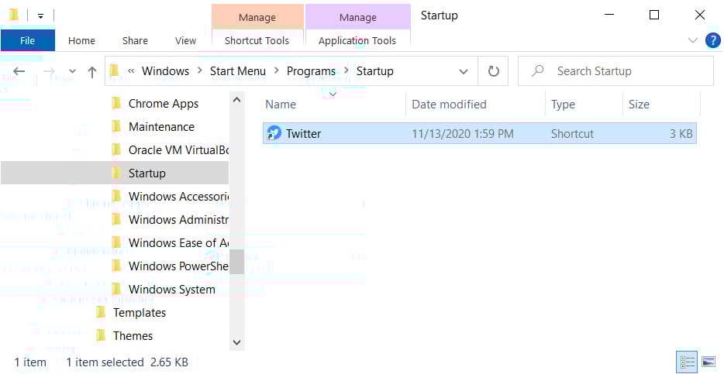Select Windows Ease of Access folder
The height and width of the screenshot is (374, 724).
click(x=178, y=242)
